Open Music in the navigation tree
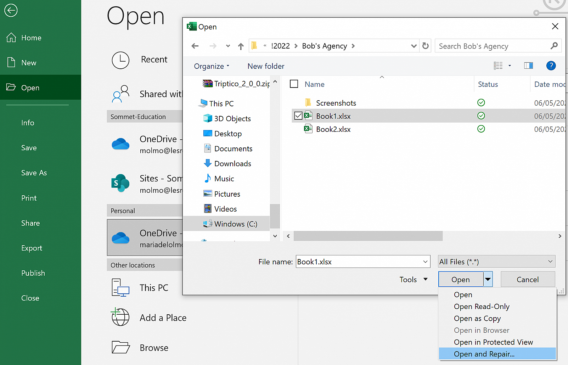This screenshot has width=568, height=365. coord(219,179)
